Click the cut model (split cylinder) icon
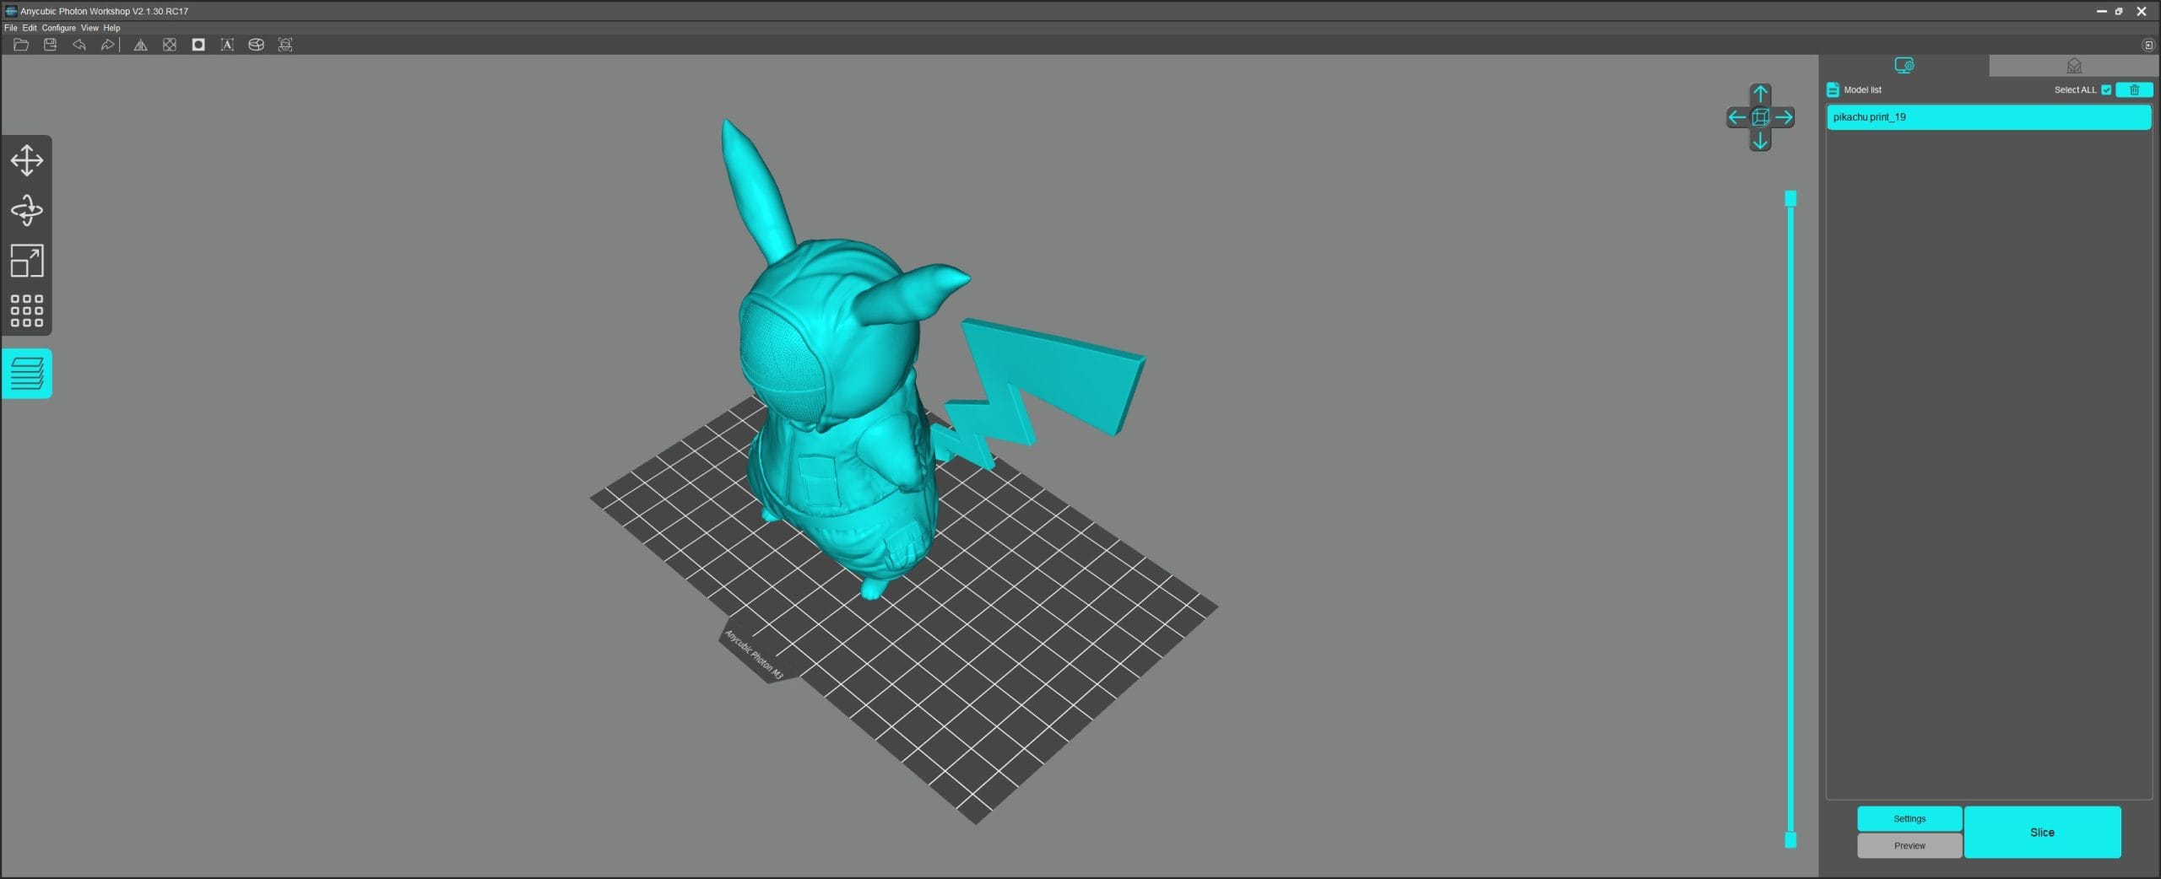Viewport: 2161px width, 879px height. coord(256,45)
